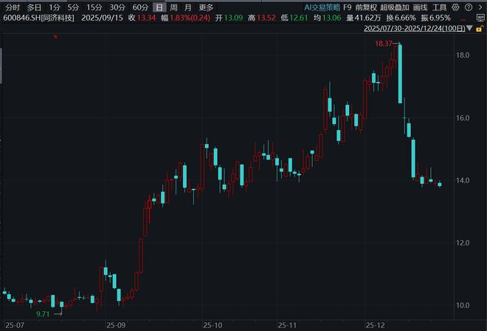Screen dimensions: 487x331
Task: Activate the 画线 drawing tool
Action: pos(421,7)
